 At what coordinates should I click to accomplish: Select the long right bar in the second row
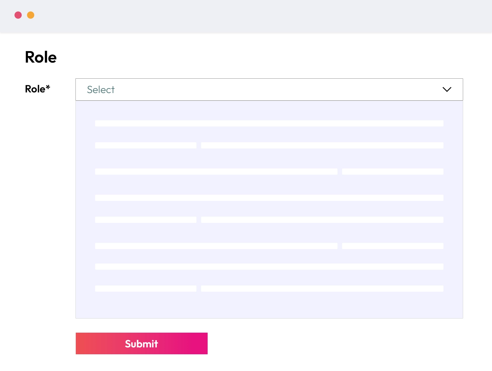point(322,145)
